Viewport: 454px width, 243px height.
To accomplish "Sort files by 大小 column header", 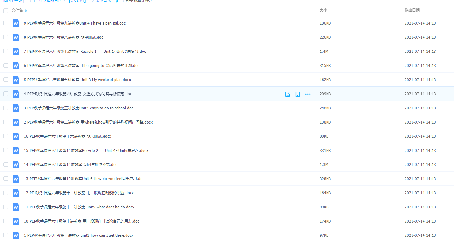I will 323,10.
